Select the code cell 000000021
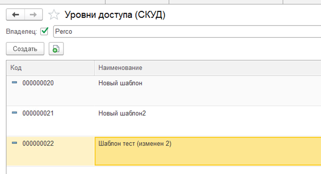Image resolution: width=321 pixels, height=174 pixels. pos(38,113)
